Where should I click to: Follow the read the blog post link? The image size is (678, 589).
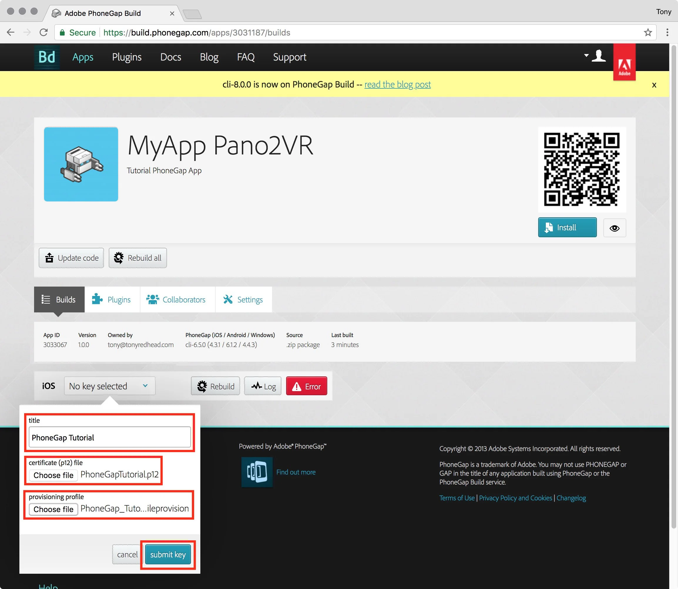click(397, 85)
